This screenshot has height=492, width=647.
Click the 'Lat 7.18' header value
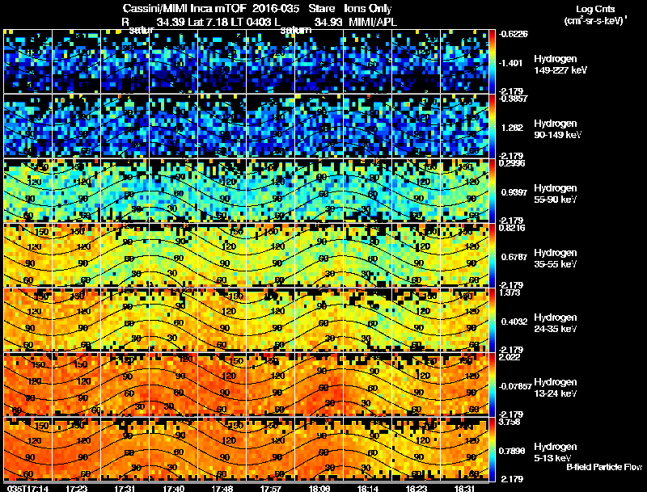(207, 22)
